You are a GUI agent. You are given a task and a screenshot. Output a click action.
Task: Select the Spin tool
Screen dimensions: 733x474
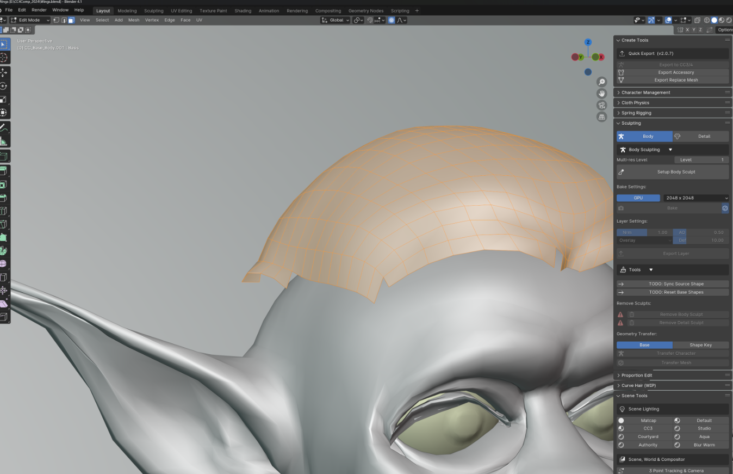tap(4, 250)
